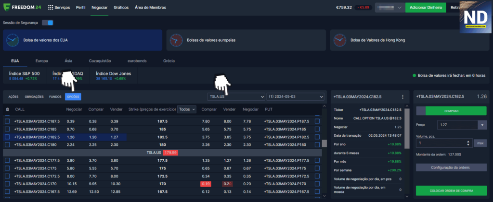Select the AÇÕES instrument tab
493x202 pixels.
click(x=13, y=97)
